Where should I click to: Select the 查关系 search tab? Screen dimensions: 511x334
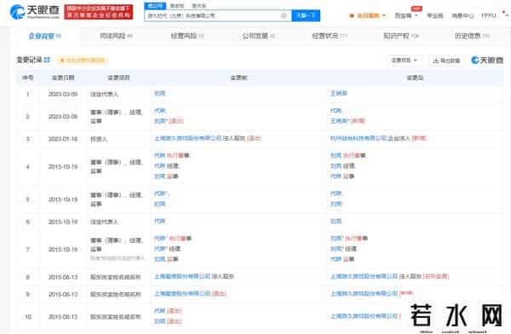point(198,6)
